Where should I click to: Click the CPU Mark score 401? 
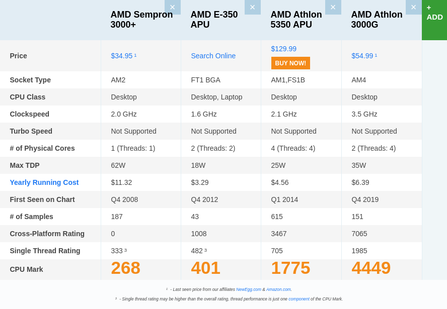point(205,268)
